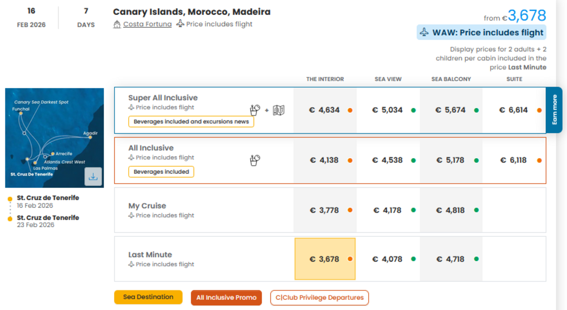Screen dimensions: 567x310
Task: Click the excursions map icon
Action: 279,110
